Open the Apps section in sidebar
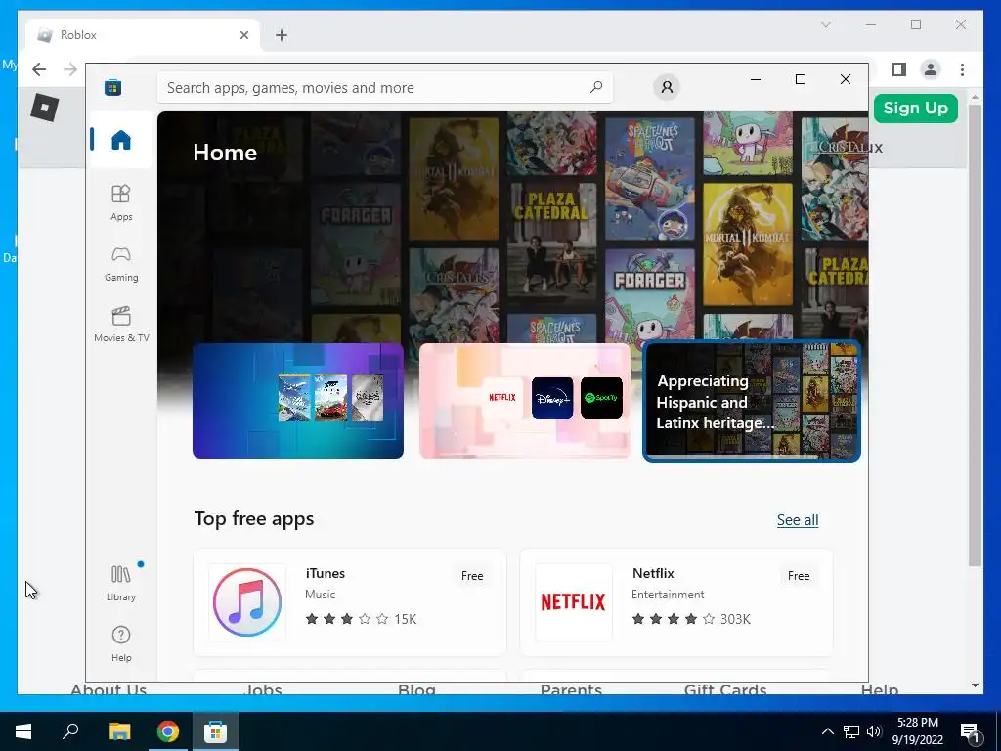The width and height of the screenshot is (1001, 751). click(x=120, y=202)
